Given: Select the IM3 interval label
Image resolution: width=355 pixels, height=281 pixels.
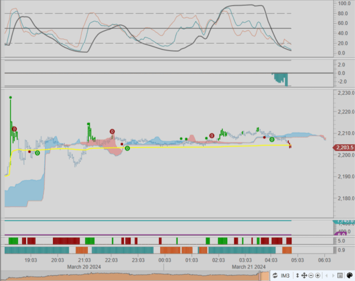Looking at the screenshot, I should click(285, 275).
